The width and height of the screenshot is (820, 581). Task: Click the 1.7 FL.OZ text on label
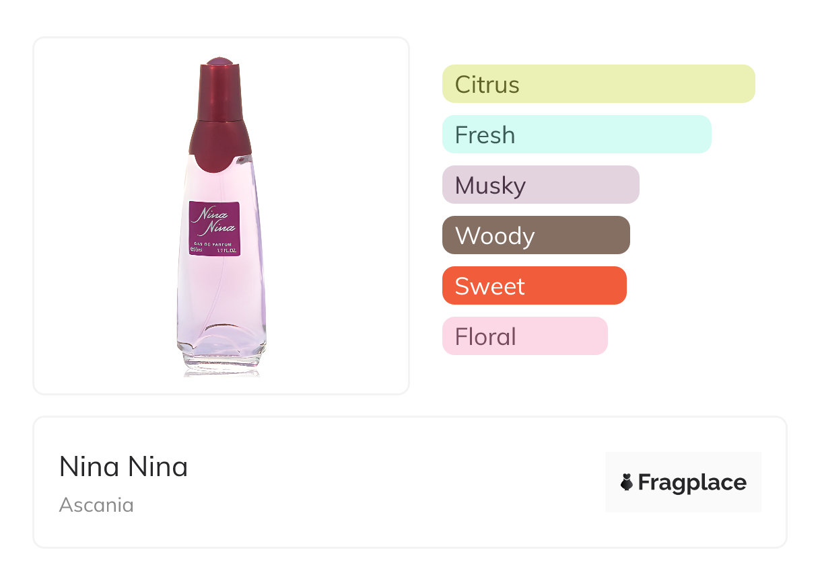click(x=228, y=250)
